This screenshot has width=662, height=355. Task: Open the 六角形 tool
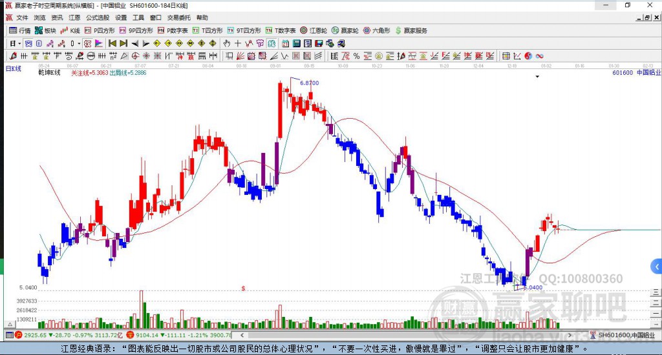[x=377, y=30]
